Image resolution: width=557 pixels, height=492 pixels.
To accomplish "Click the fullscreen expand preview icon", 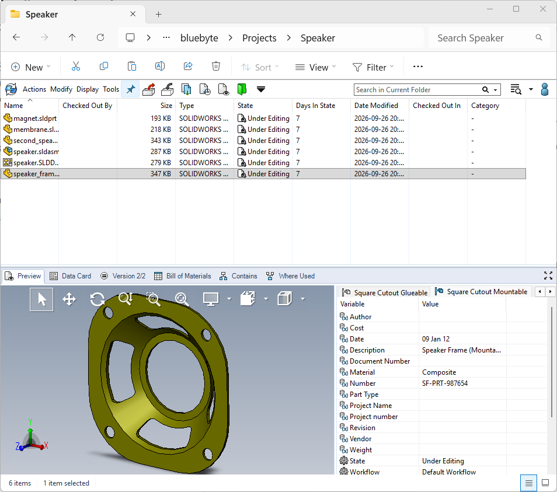I will click(548, 275).
